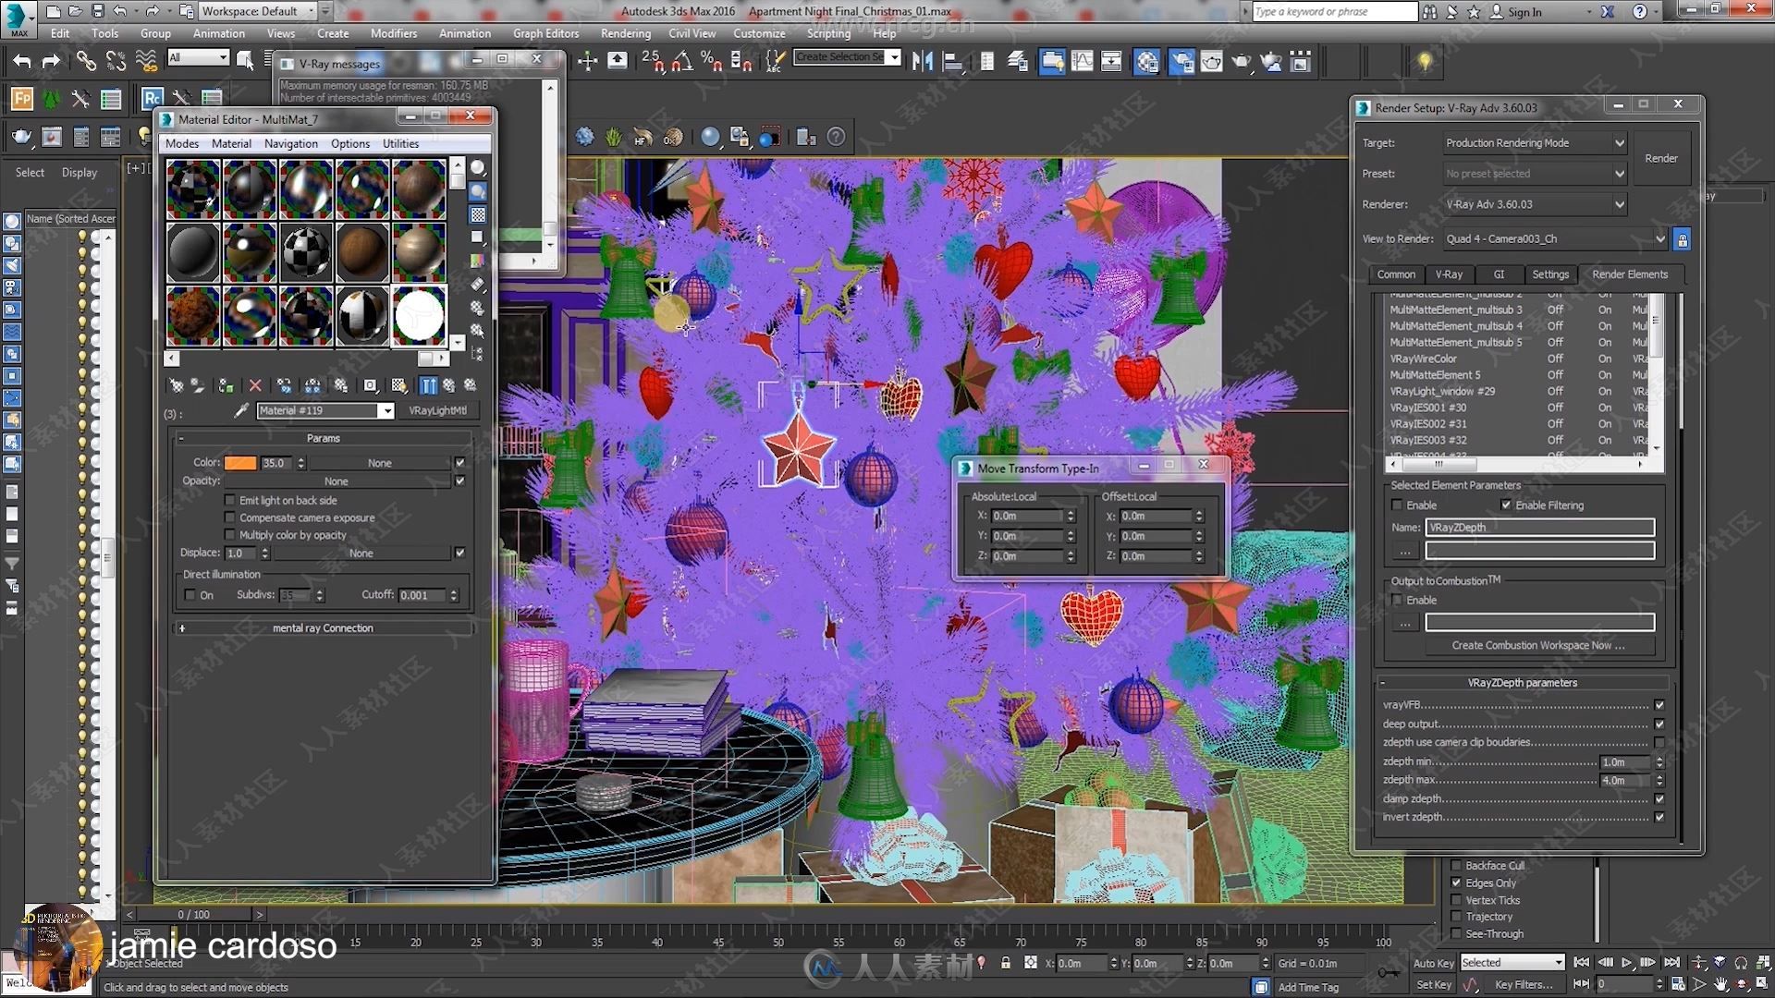Click the Render Setup teapot icon
This screenshot has height=998, width=1775.
tap(1181, 61)
